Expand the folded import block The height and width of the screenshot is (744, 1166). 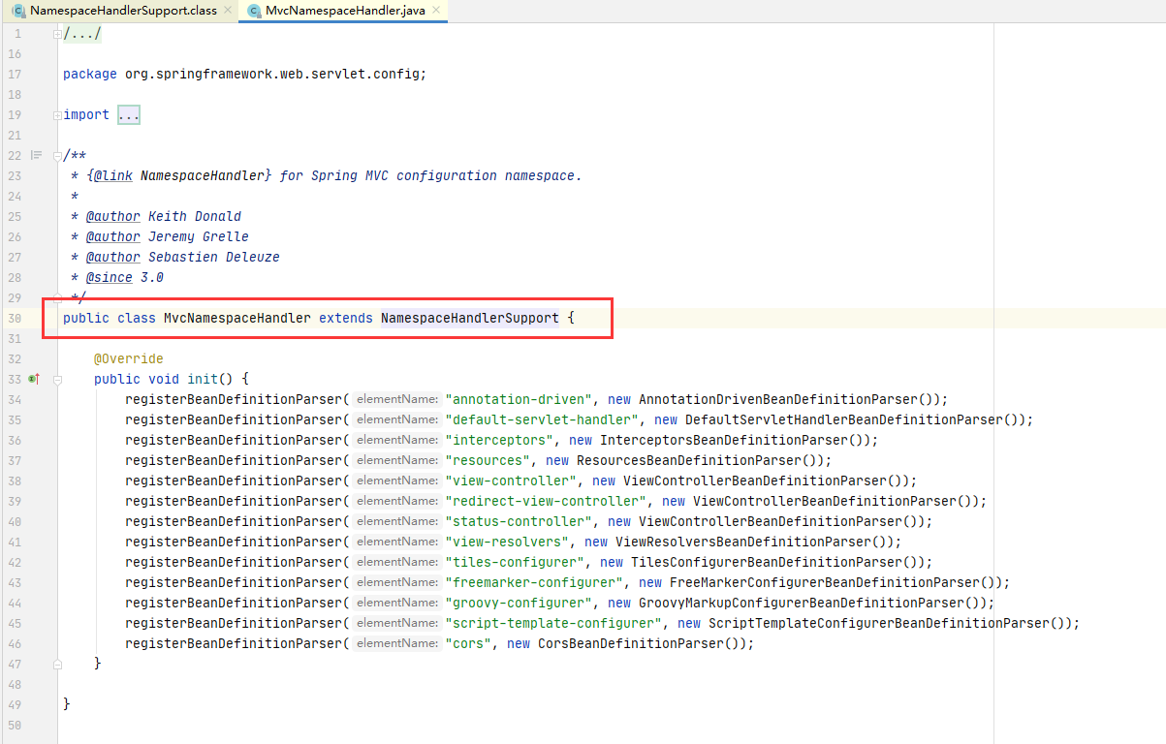[x=58, y=115]
